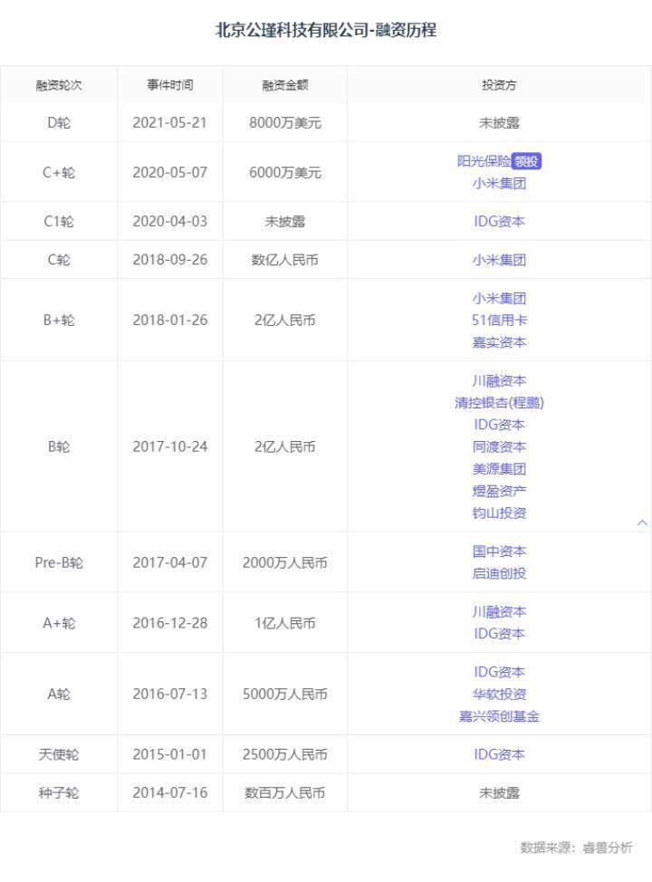
Task: Select the amount 2000万人民币
Action: (284, 562)
